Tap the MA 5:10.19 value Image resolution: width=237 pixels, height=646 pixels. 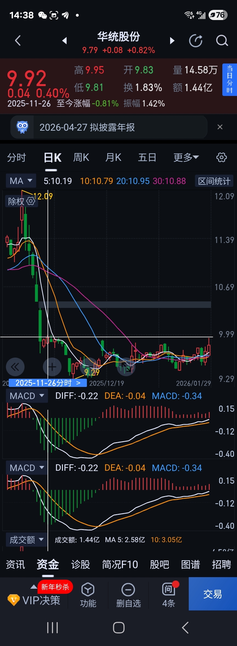point(58,181)
